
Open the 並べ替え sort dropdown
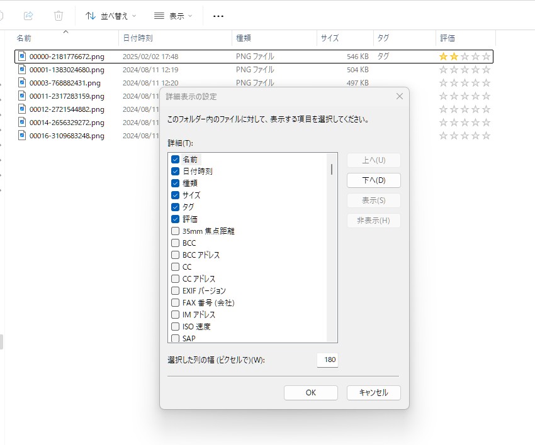click(x=111, y=16)
